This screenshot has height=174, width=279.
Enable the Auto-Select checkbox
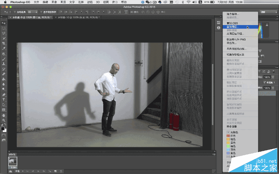(x=15, y=12)
